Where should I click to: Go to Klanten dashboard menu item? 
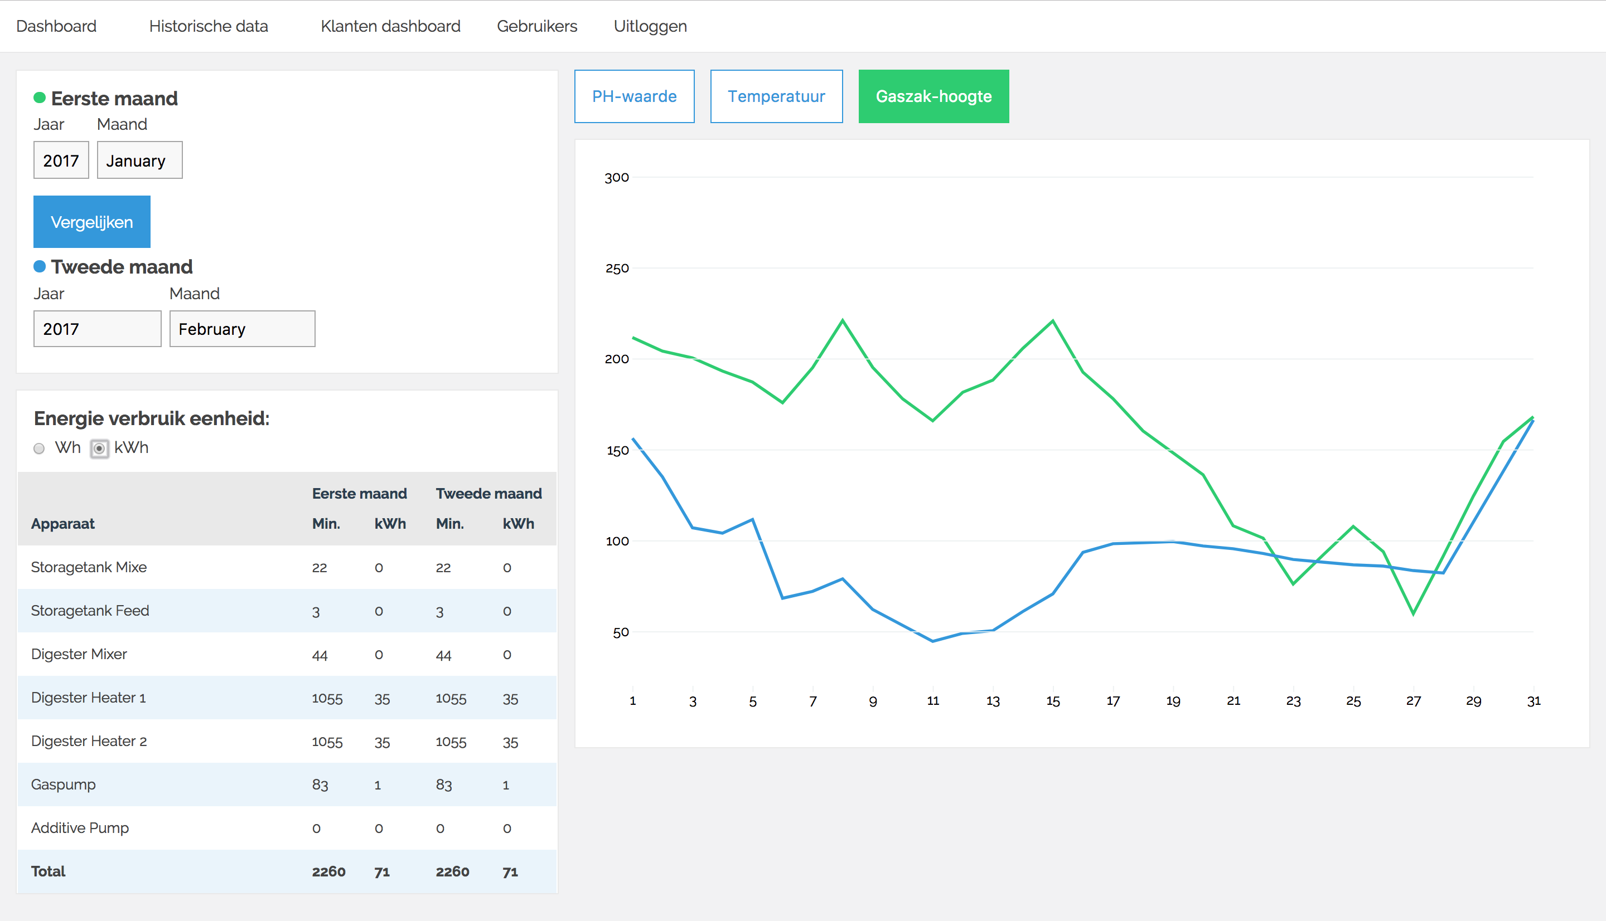(390, 26)
